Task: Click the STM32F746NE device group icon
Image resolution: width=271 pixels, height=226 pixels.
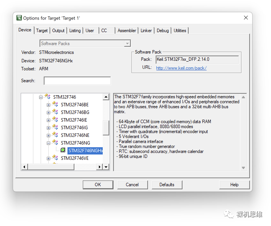Action: pos(55,135)
